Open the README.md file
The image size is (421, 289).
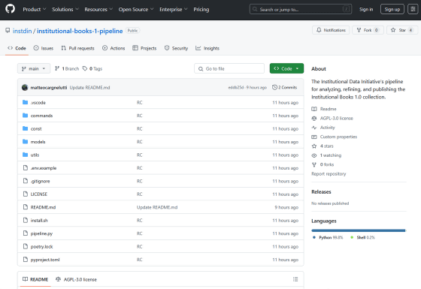pyautogui.click(x=43, y=207)
